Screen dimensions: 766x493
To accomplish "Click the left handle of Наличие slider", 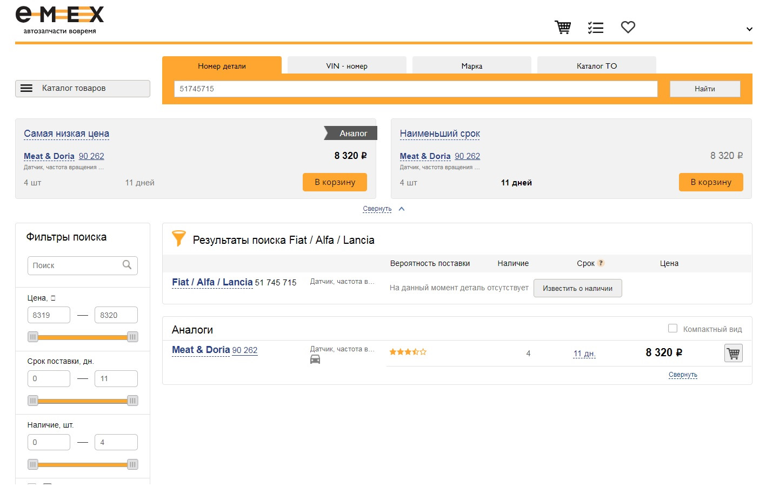I will (x=33, y=464).
